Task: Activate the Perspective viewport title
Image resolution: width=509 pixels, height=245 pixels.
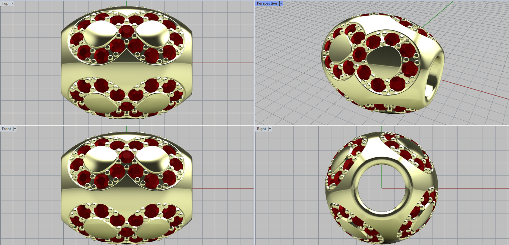Action: tap(267, 3)
